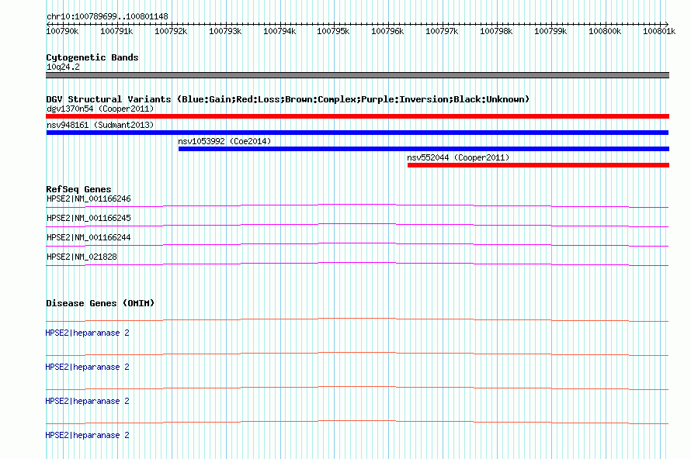The width and height of the screenshot is (691, 459).
Task: Click the 100795k ruler tick label
Action: pos(333,31)
